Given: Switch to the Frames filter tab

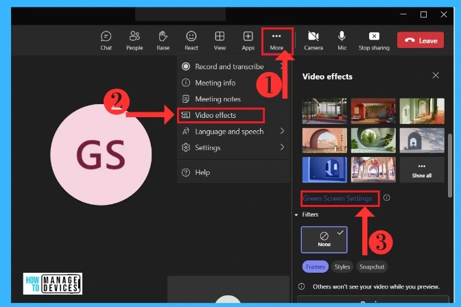Looking at the screenshot, I should (x=315, y=267).
